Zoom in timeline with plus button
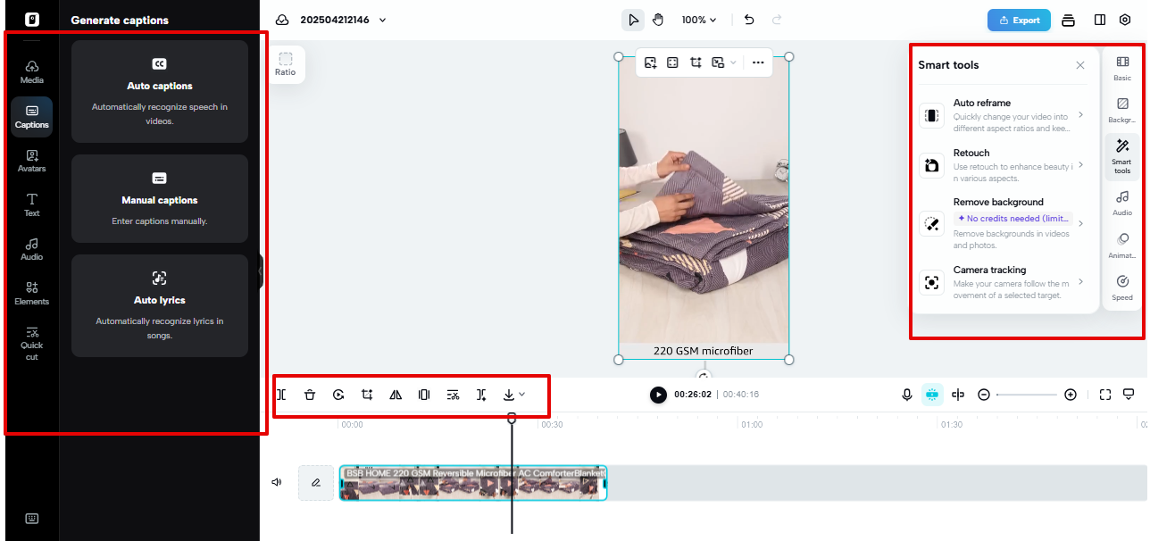 click(x=1071, y=395)
